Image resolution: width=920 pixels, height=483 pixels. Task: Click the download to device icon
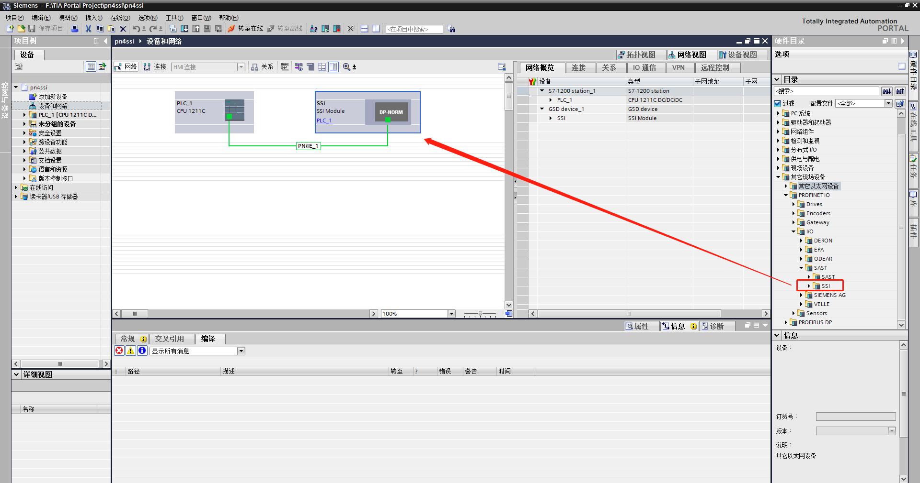(x=184, y=29)
